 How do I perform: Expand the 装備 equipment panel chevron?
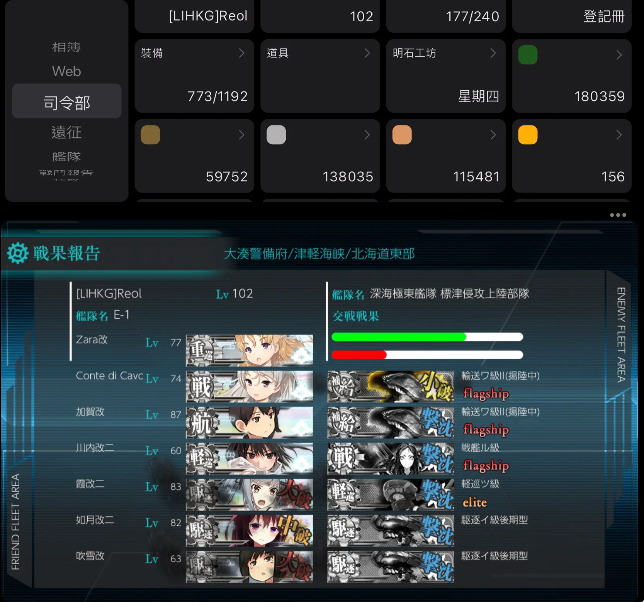pos(242,53)
